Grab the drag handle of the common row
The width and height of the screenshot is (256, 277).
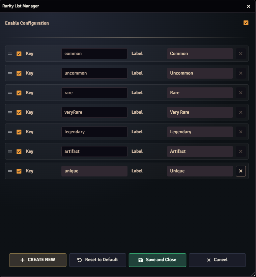[x=10, y=54]
